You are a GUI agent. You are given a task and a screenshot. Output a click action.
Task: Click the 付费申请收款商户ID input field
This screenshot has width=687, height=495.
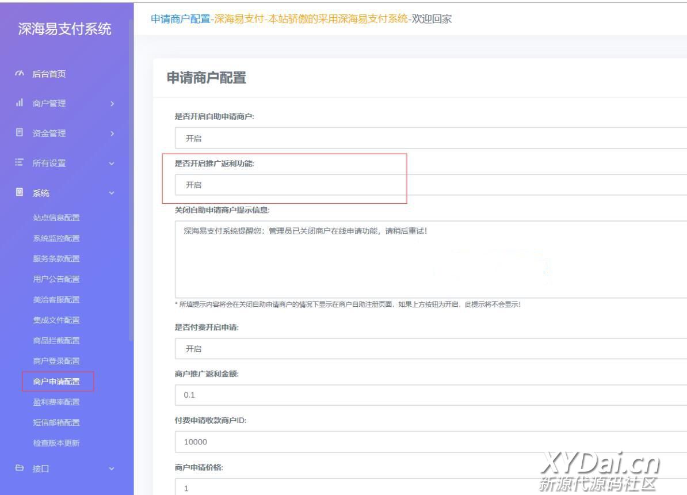pos(431,442)
